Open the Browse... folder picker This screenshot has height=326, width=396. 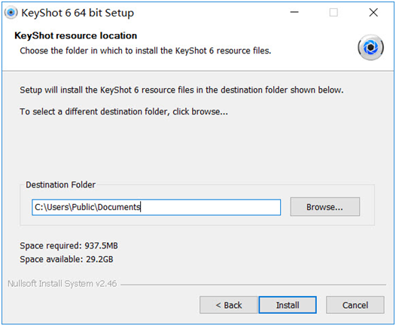(x=324, y=207)
